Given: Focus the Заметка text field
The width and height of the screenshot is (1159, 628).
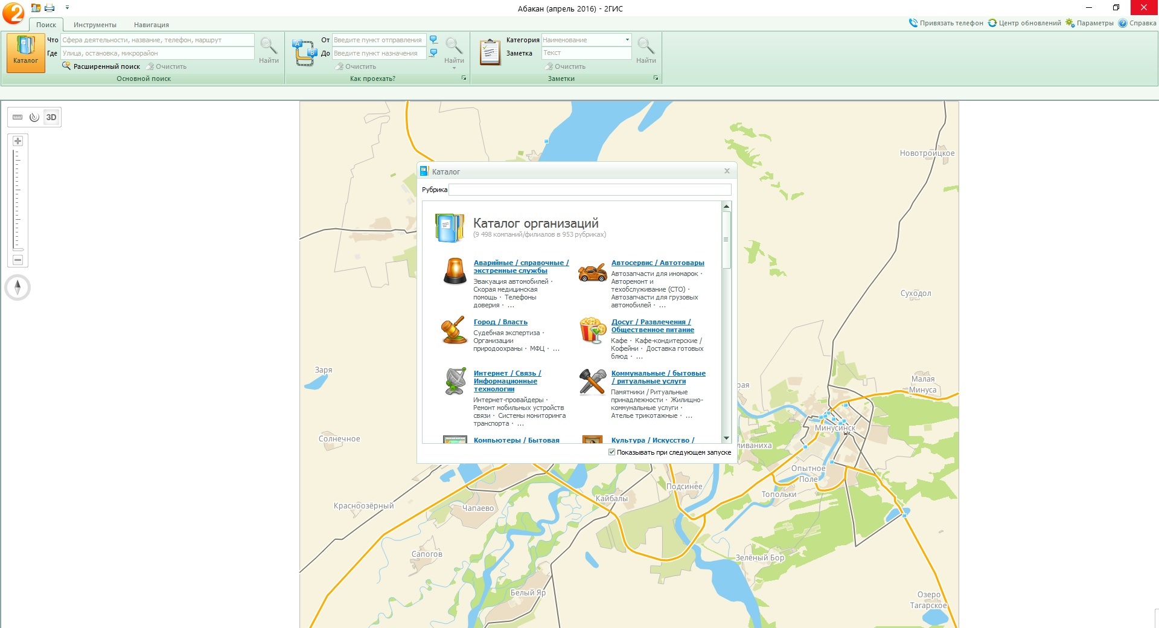Looking at the screenshot, I should tap(586, 53).
